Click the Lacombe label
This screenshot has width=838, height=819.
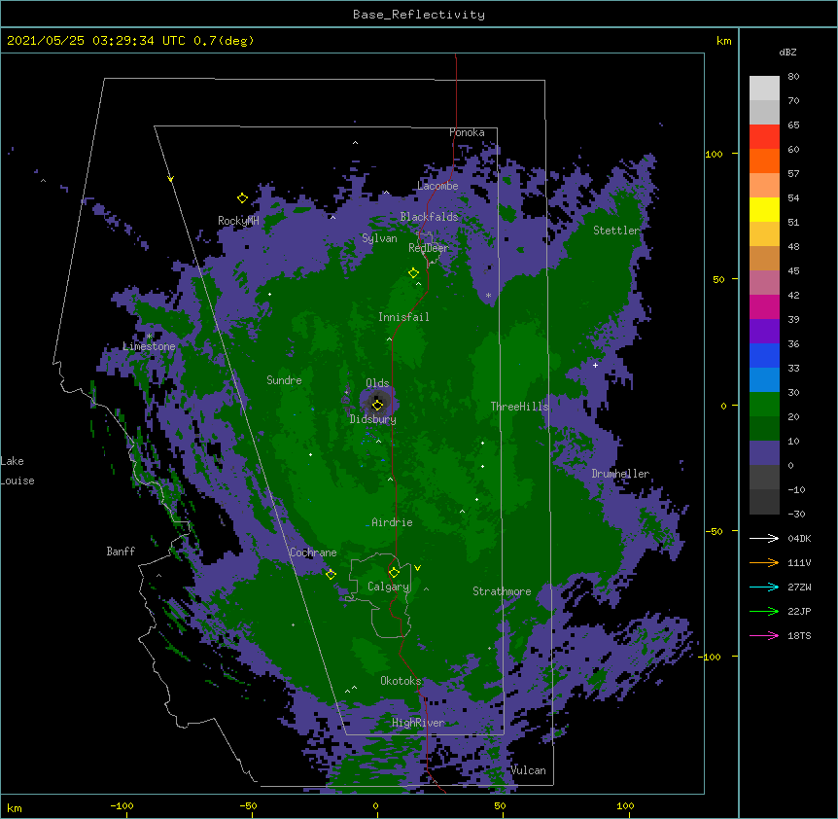coord(437,186)
